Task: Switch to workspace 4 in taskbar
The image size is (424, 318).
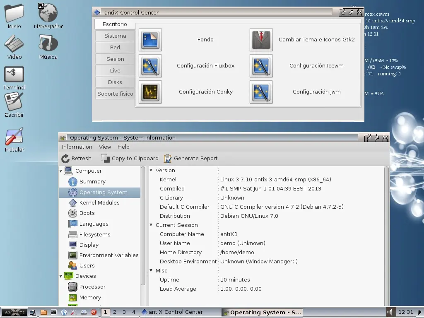Action: (134, 312)
